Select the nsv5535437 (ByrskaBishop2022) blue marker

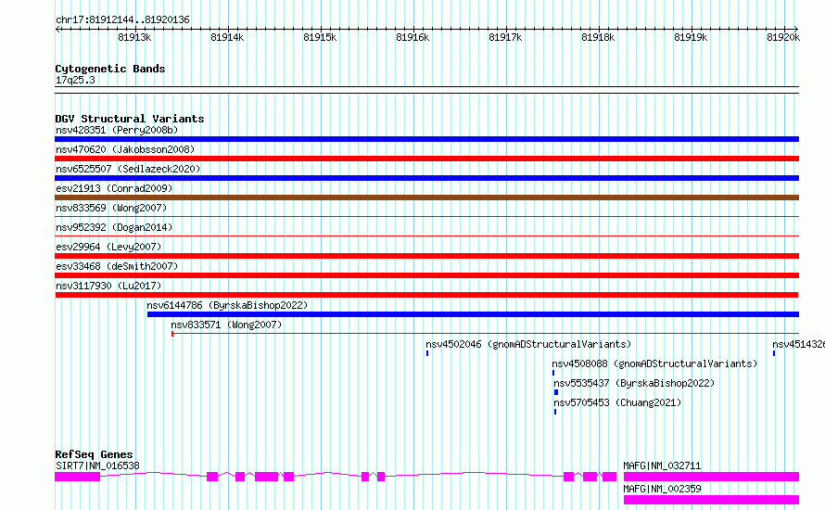tap(556, 392)
